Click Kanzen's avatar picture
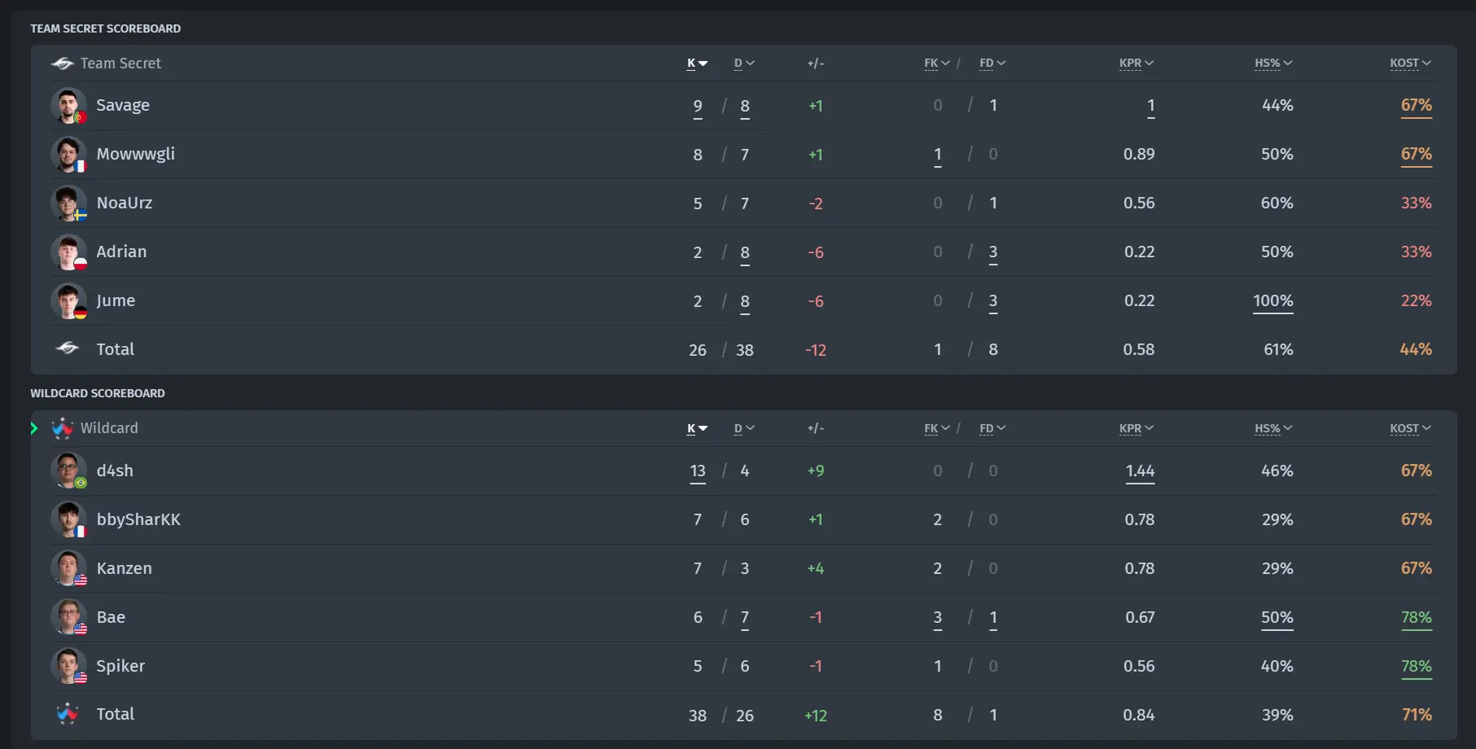 tap(68, 568)
